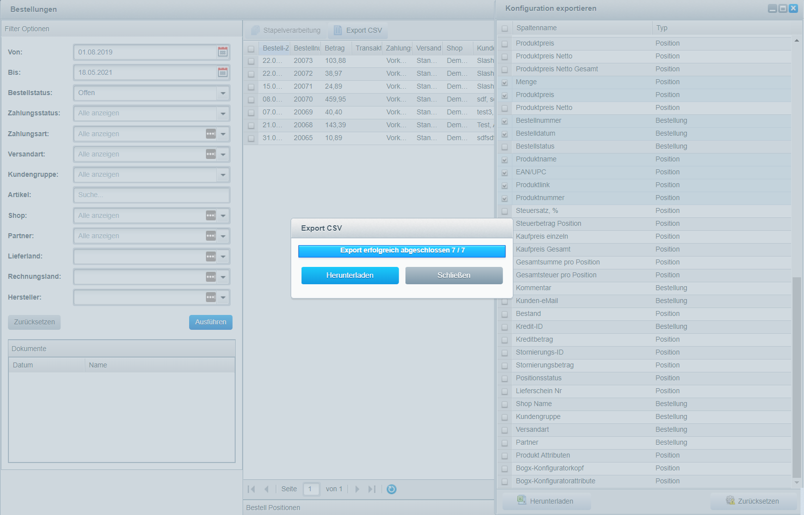Check the Kunden-eMail column checkbox

click(504, 301)
